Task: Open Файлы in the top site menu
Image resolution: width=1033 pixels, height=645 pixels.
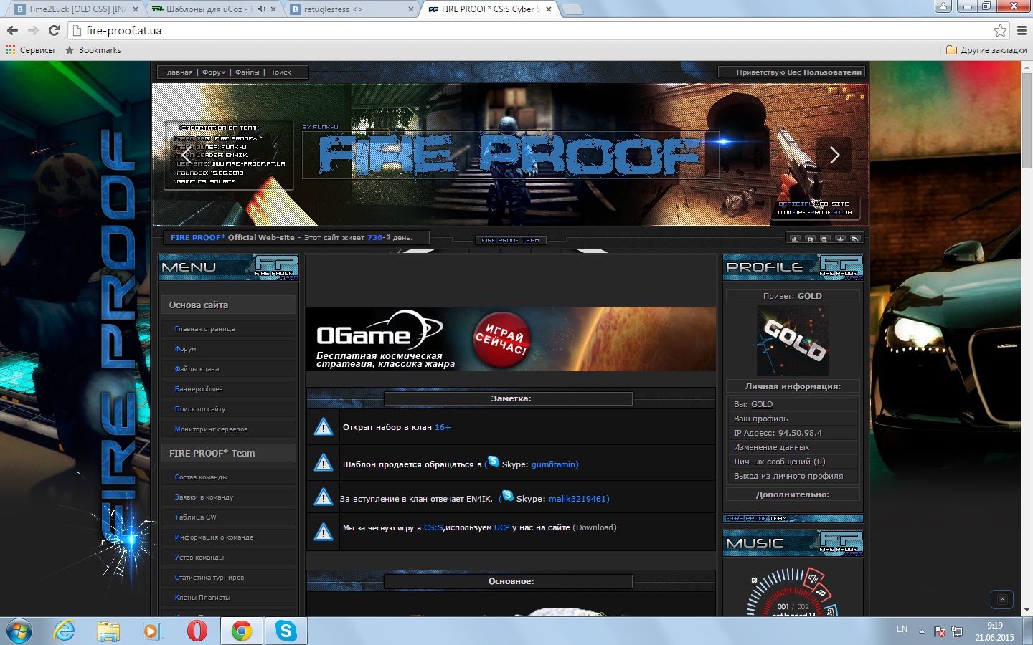Action: coord(247,72)
